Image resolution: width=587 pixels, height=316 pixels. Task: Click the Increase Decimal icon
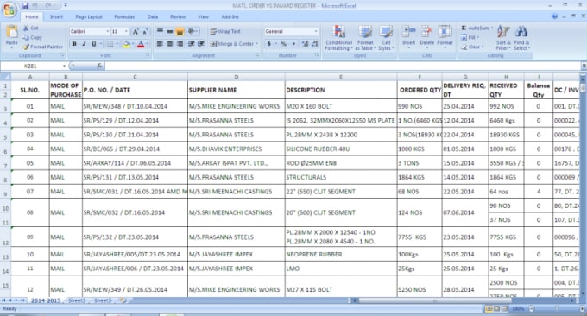(305, 44)
